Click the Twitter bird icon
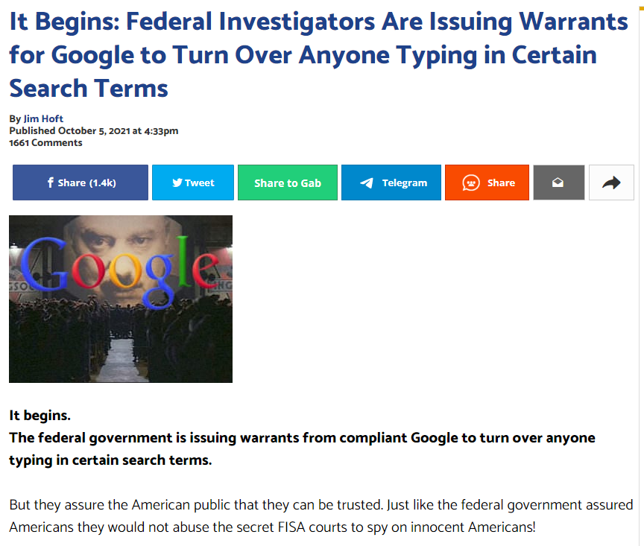The width and height of the screenshot is (644, 546). pos(177,182)
